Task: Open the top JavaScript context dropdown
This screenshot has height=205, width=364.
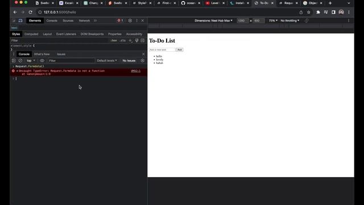Action: pyautogui.click(x=31, y=61)
